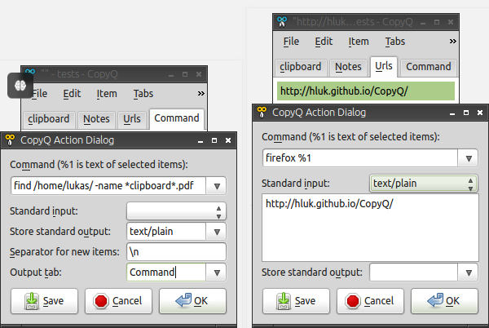Viewport: 489px width, 328px height.
Task: Select the highlighted hluk.github.io/CopyQ item
Action: [x=366, y=91]
